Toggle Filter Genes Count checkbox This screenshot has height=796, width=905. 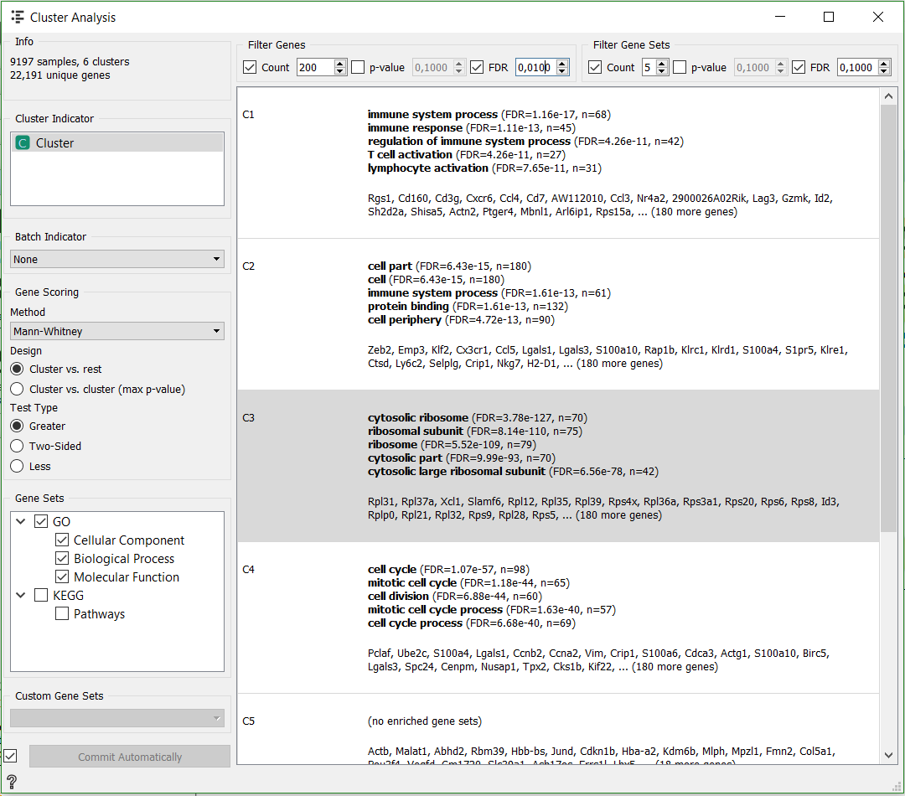(250, 68)
